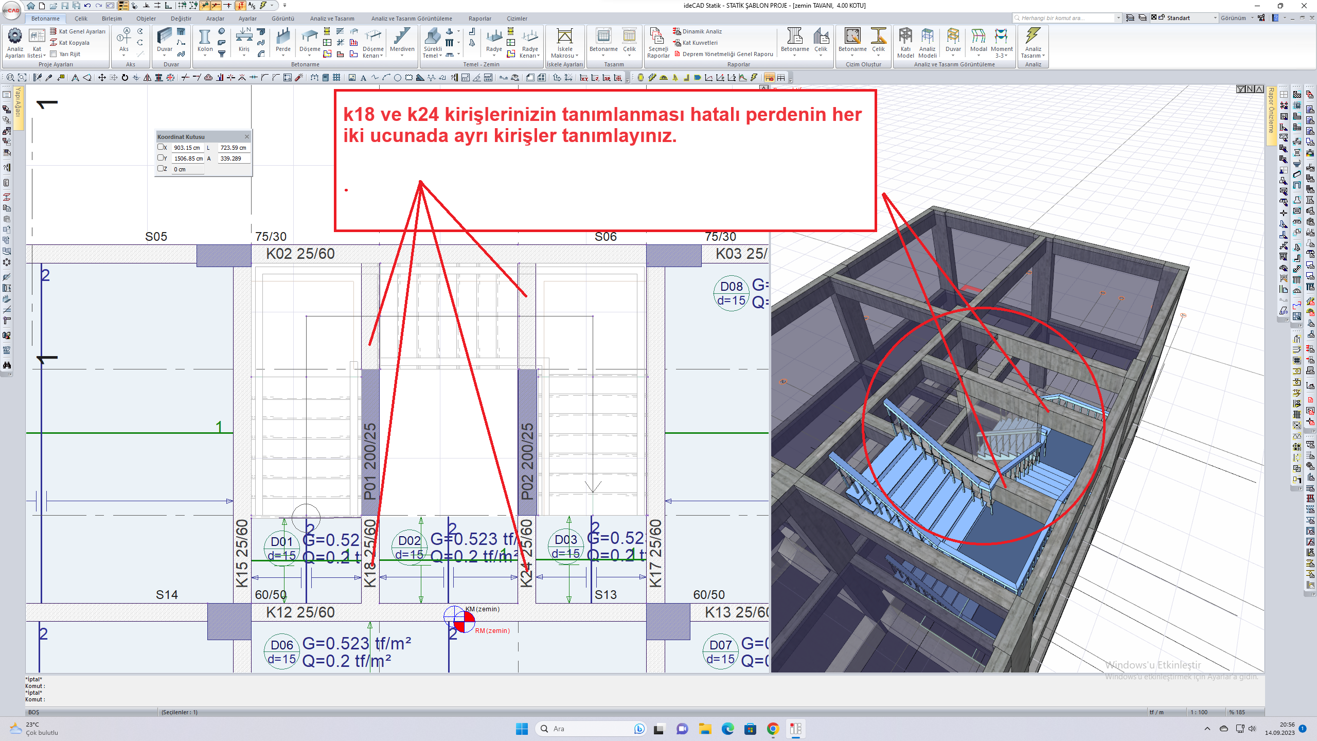Image resolution: width=1317 pixels, height=741 pixels.
Task: Edit X coordinate value 903.15 cm
Action: (x=188, y=148)
